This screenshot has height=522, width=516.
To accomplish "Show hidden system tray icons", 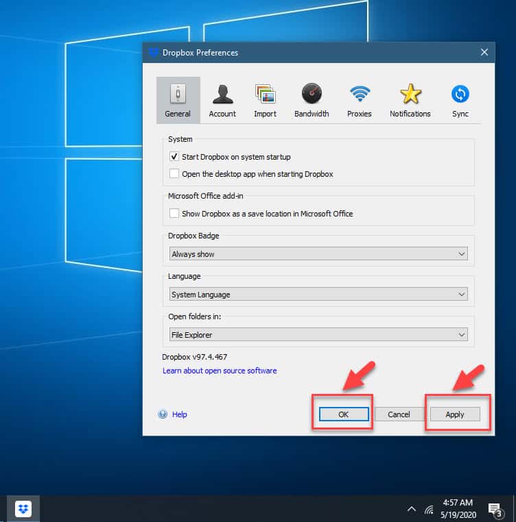I will pyautogui.click(x=412, y=509).
